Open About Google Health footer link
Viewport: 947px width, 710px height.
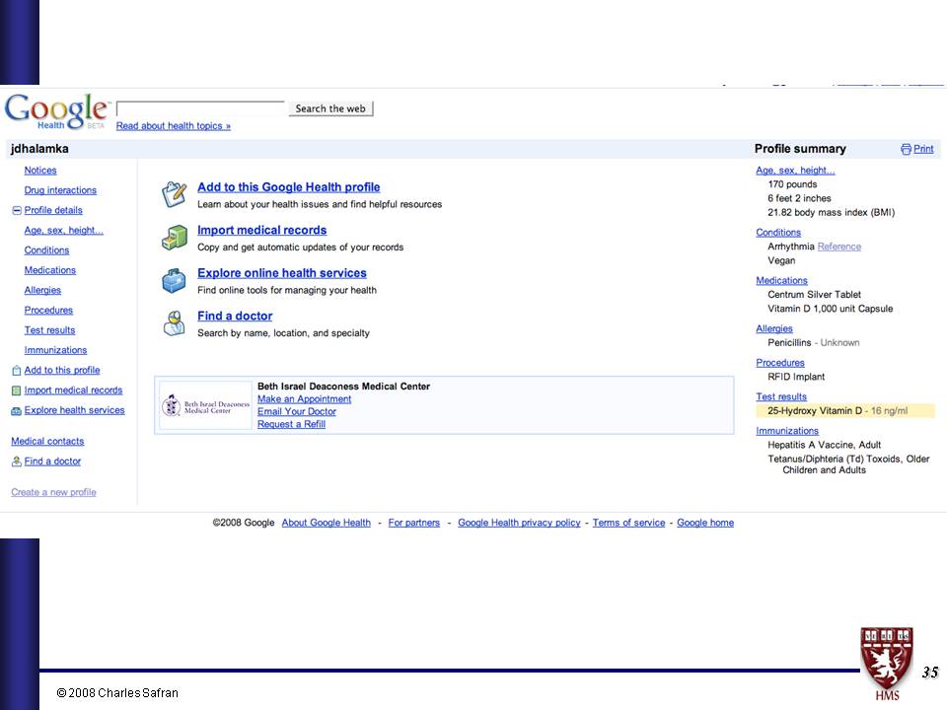pyautogui.click(x=327, y=523)
